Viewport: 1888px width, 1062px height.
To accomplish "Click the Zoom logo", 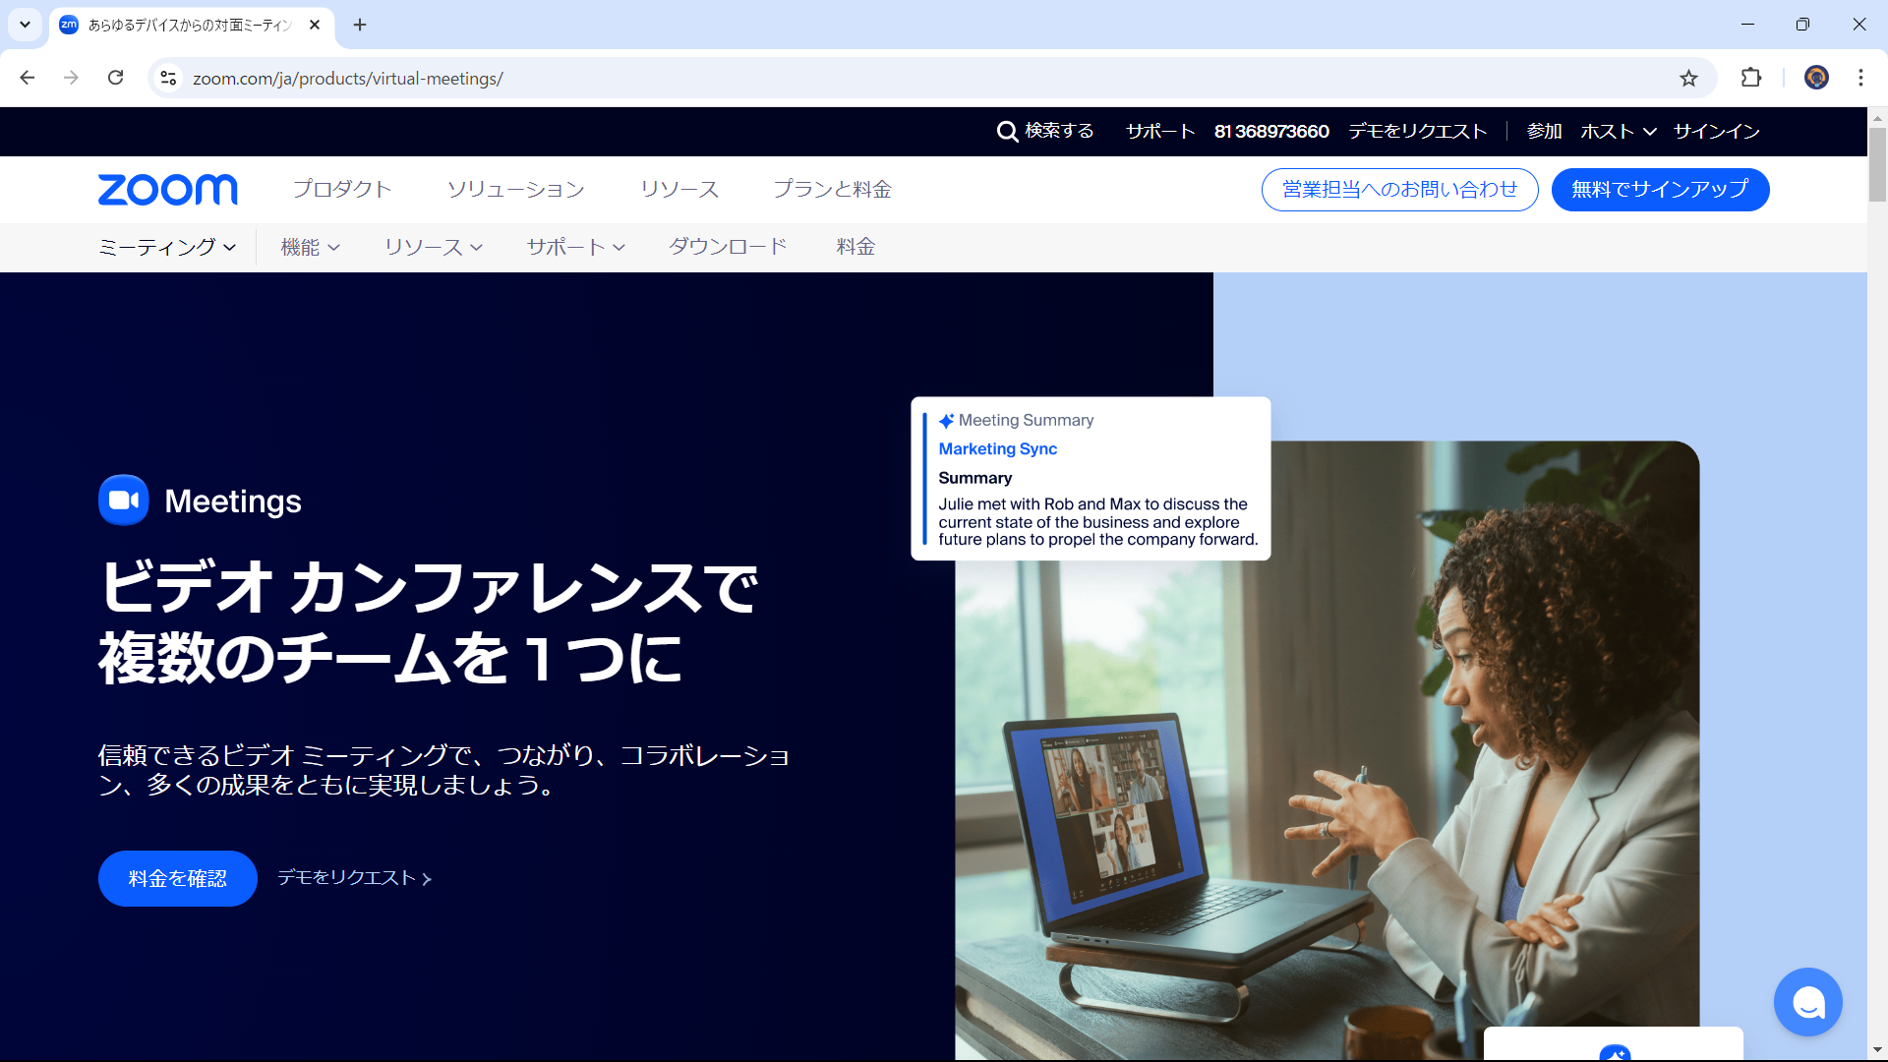I will (167, 190).
